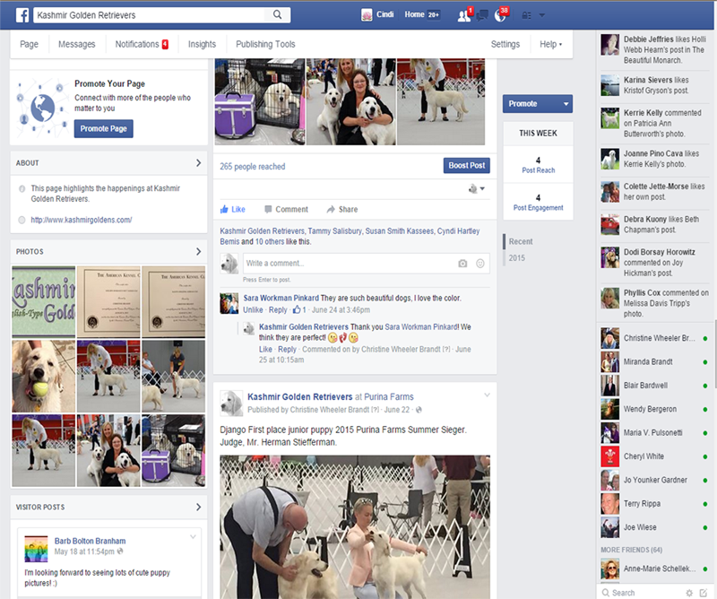Click the new message compose icon in chat
Screen dimensions: 717x599
pyautogui.click(x=704, y=593)
